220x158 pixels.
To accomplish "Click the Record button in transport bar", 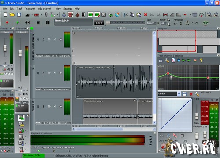I will (x=7, y=22).
